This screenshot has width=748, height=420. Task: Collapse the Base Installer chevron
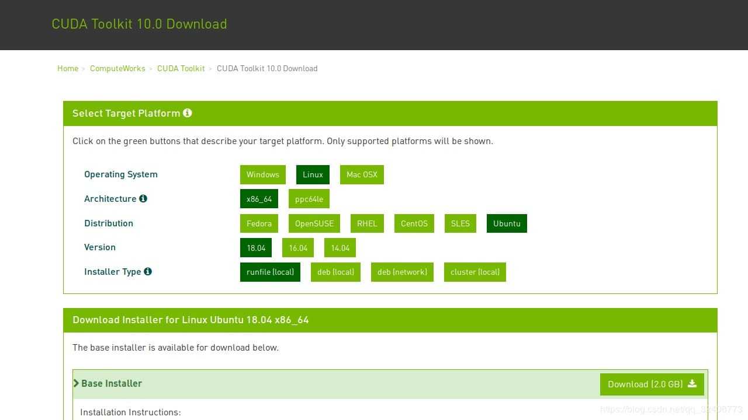click(x=76, y=383)
